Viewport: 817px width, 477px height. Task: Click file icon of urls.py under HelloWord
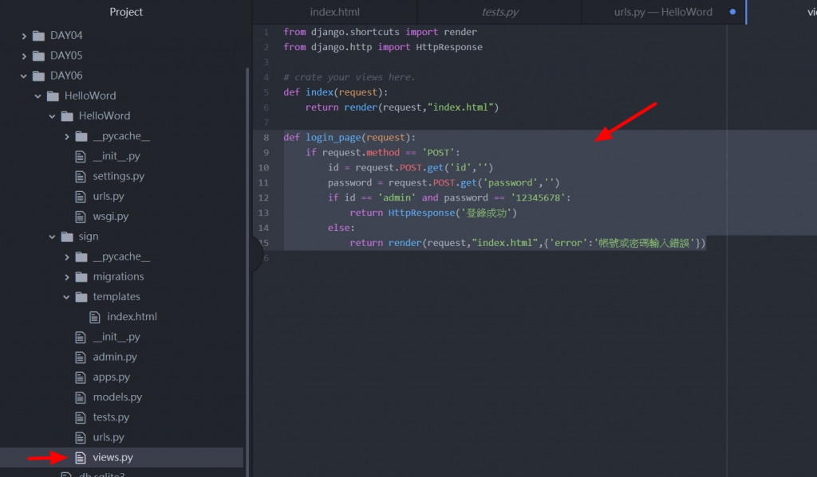click(x=81, y=197)
